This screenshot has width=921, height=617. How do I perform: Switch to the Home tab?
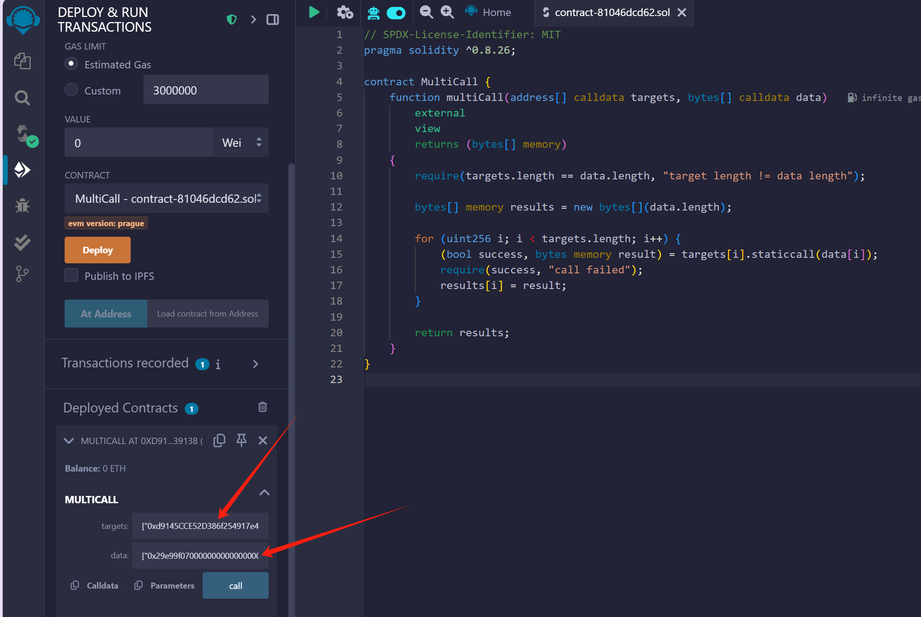coord(489,12)
